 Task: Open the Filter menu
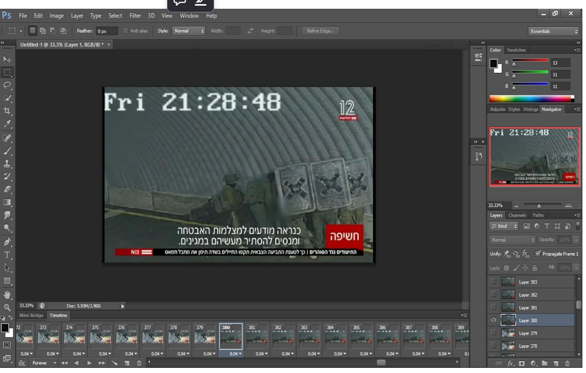pos(135,16)
